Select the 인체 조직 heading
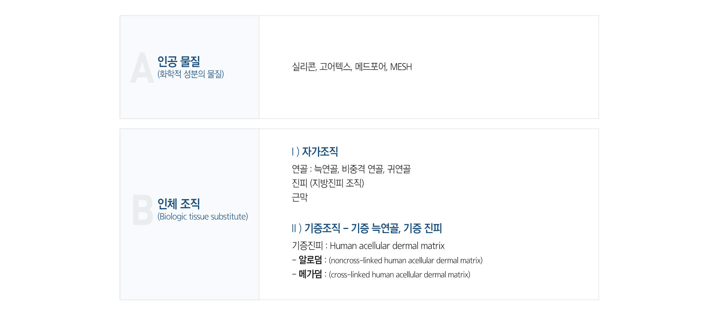Image resolution: width=719 pixels, height=325 pixels. coord(179,204)
